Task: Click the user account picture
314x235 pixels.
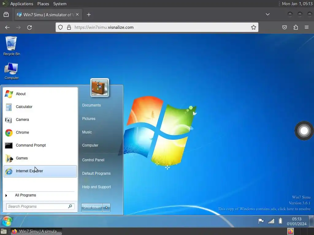Action: (x=100, y=88)
